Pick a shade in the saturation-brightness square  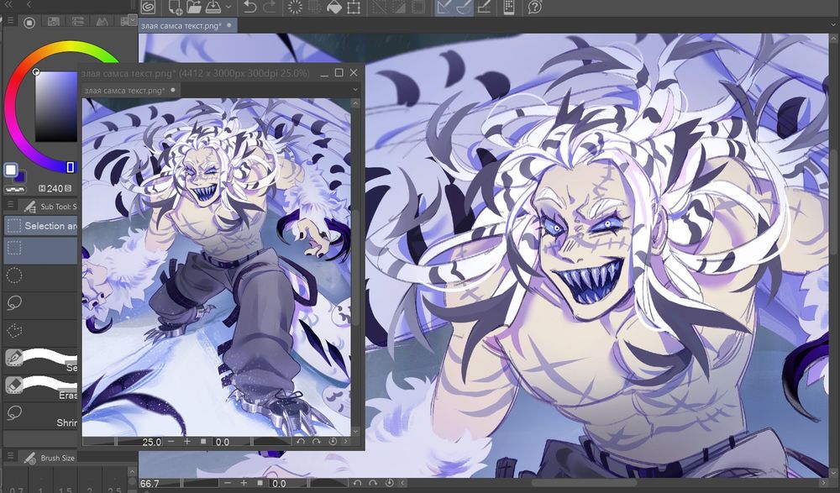[56, 107]
